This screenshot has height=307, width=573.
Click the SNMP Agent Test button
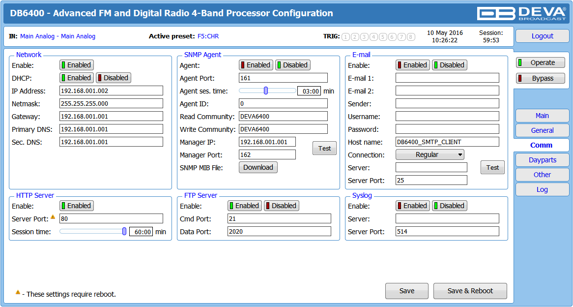click(324, 148)
